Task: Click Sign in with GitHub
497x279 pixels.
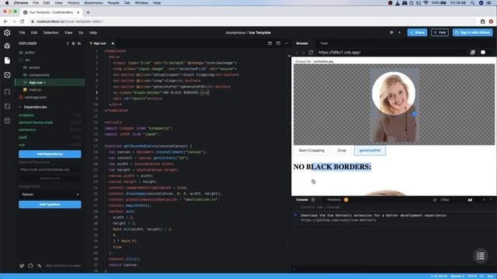Action: [x=472, y=33]
